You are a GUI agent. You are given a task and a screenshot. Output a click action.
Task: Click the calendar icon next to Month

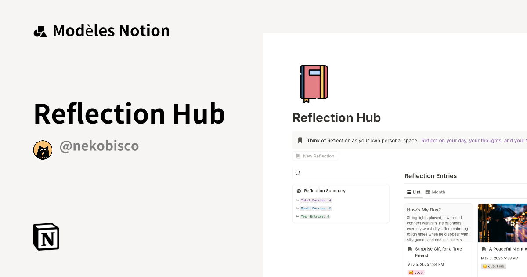pyautogui.click(x=427, y=192)
